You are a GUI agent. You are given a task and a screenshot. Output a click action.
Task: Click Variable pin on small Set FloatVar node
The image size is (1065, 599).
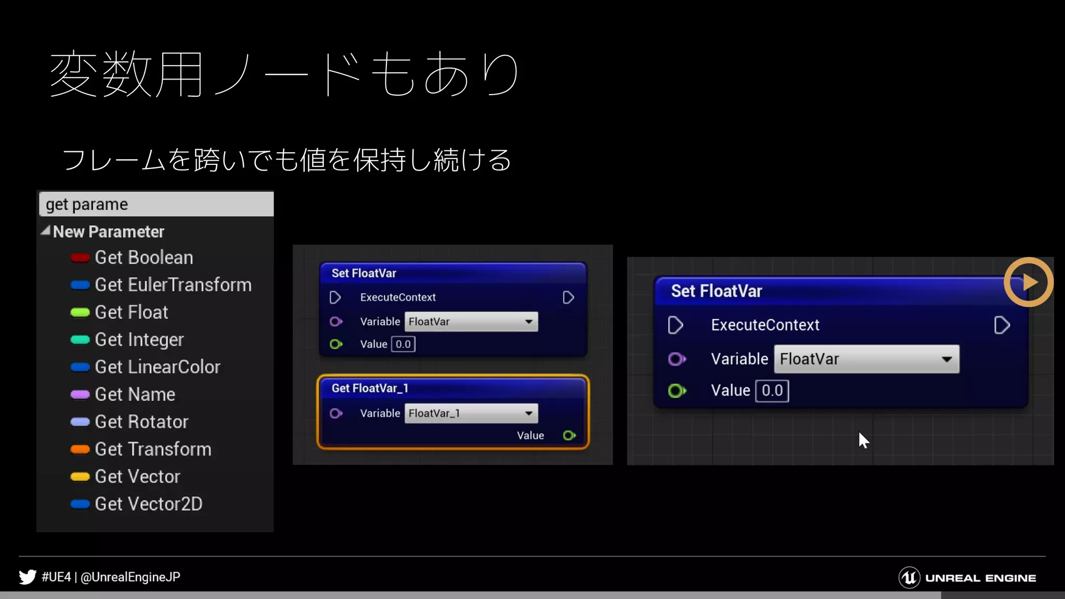336,322
